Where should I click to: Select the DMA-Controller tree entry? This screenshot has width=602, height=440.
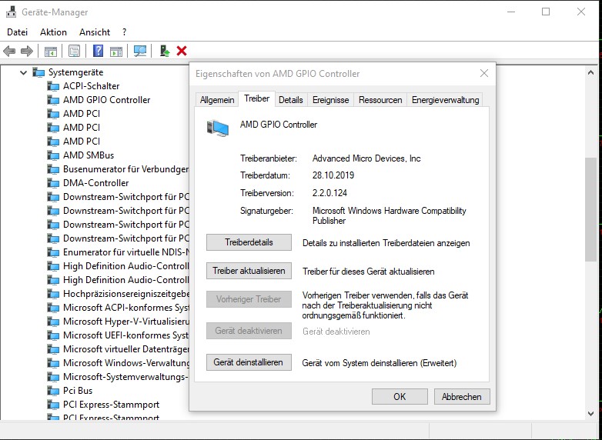click(95, 183)
